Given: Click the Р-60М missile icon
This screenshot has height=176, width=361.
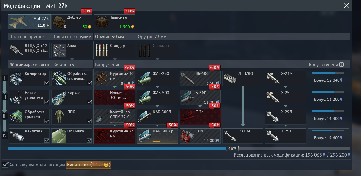Looking at the screenshot, I should (230, 136).
